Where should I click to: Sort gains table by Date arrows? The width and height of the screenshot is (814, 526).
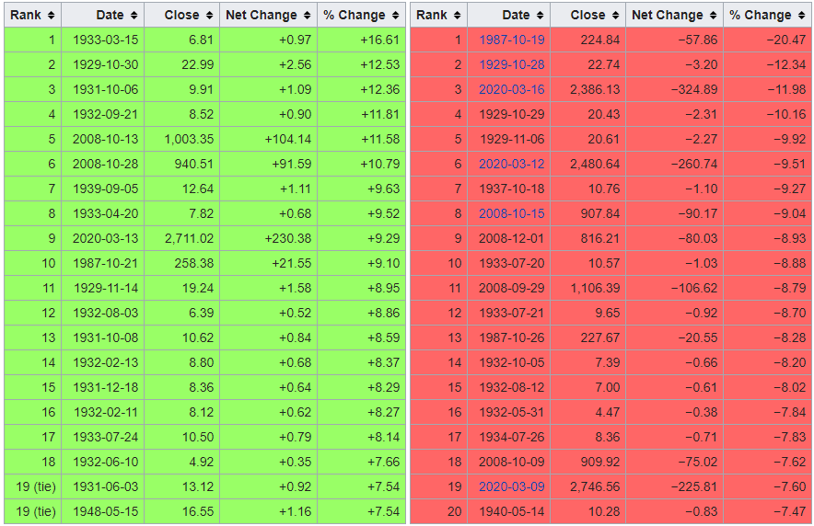134,16
